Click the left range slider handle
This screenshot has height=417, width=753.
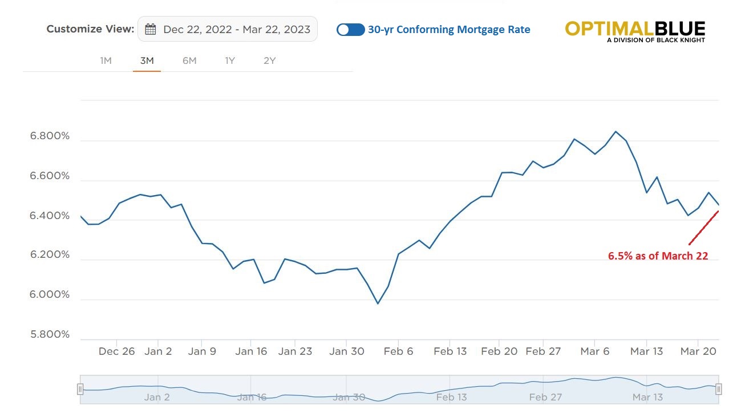pyautogui.click(x=80, y=389)
